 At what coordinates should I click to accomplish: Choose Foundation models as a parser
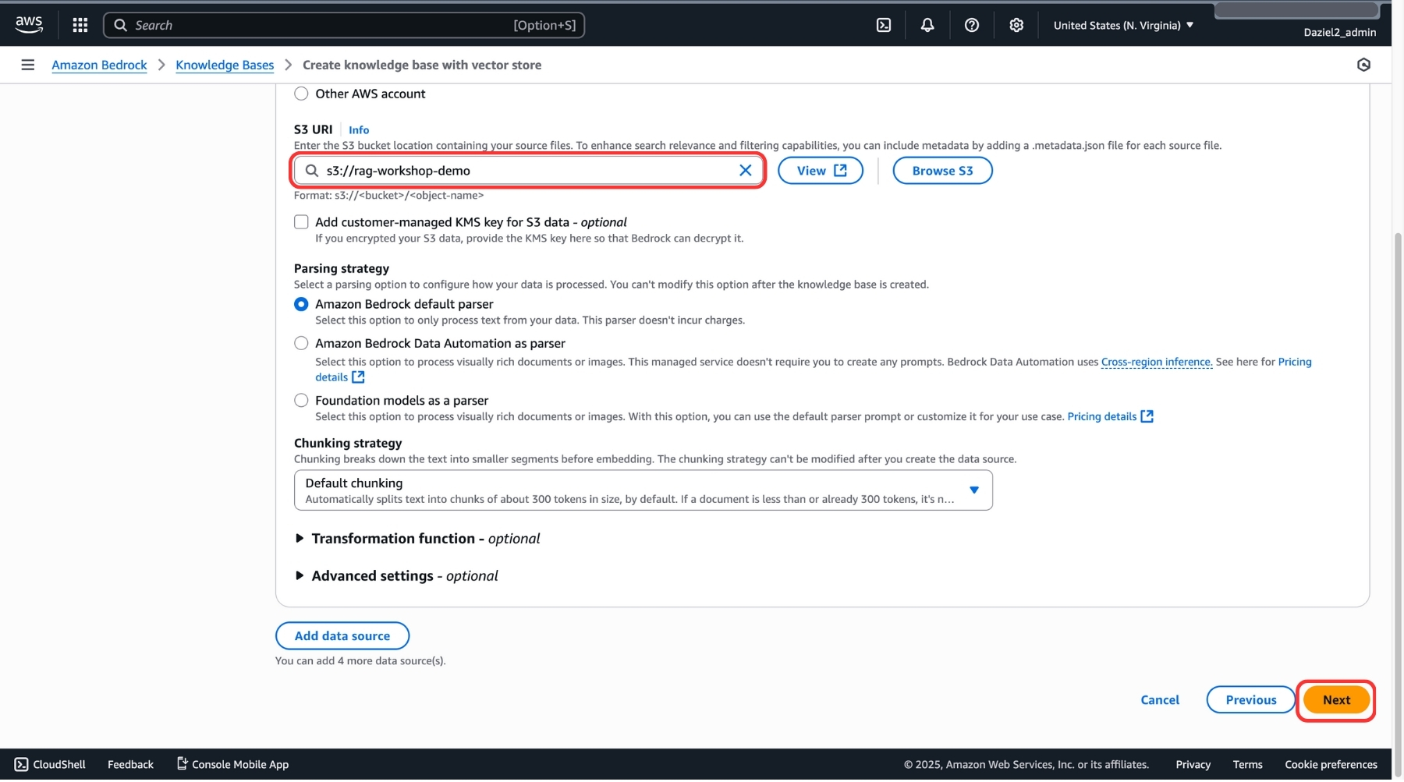(x=301, y=401)
